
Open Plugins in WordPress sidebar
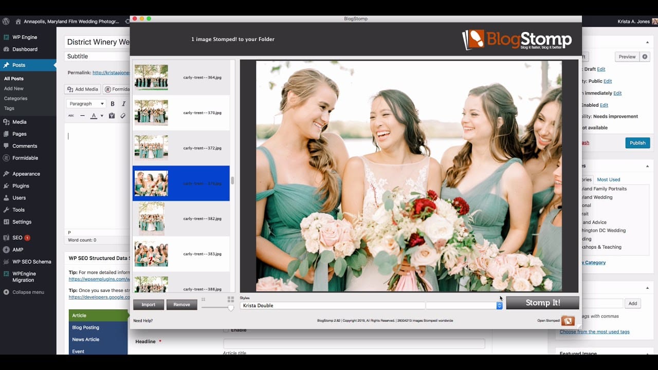pos(21,186)
